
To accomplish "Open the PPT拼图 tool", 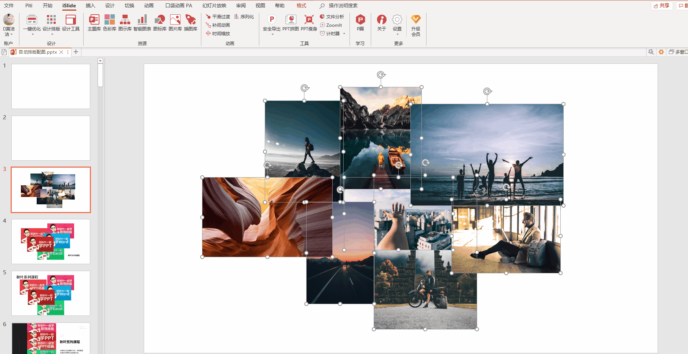I will point(290,22).
